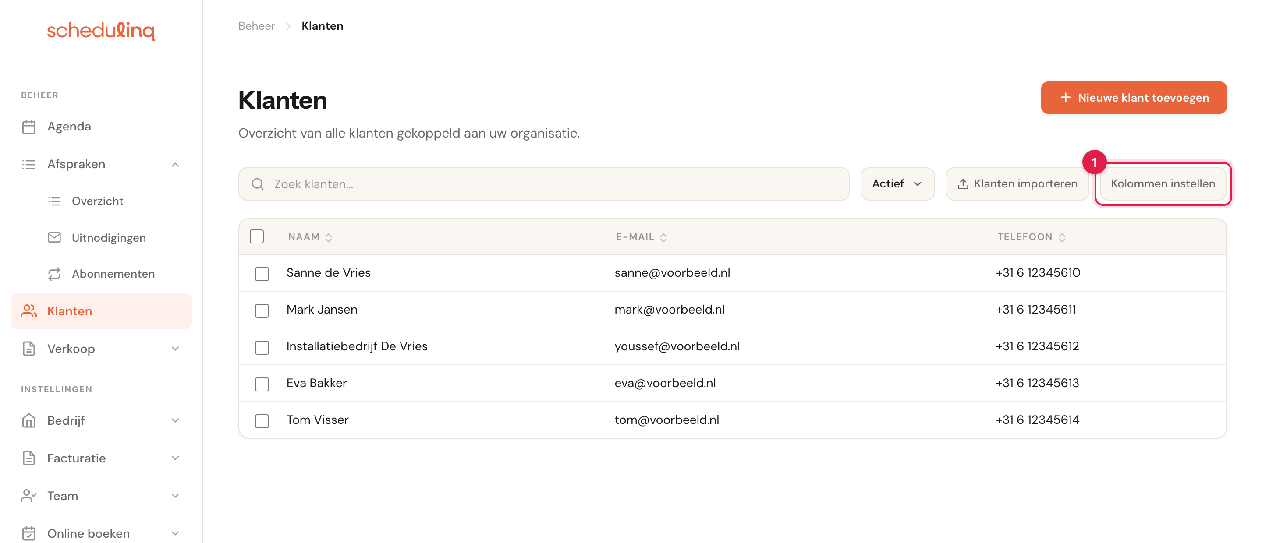Click the Klanten breadcrumb

coord(323,26)
